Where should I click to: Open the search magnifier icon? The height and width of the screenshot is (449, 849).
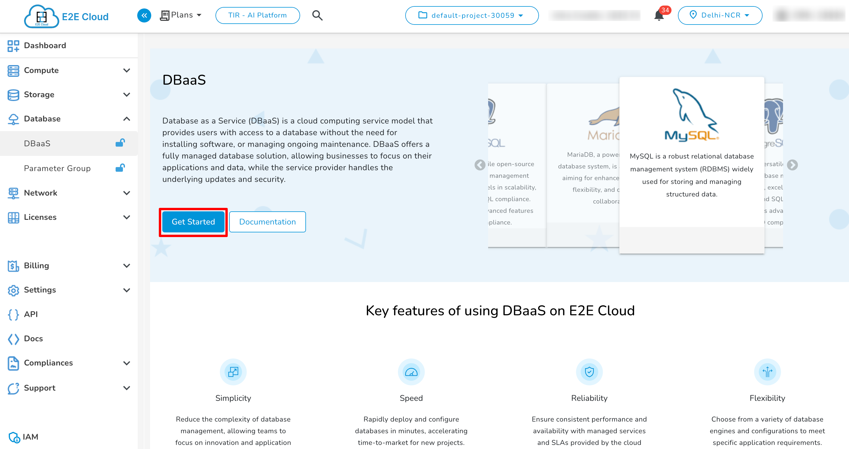click(x=317, y=15)
